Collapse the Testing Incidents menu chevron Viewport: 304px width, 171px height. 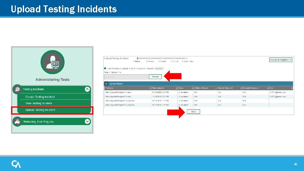(x=87, y=89)
